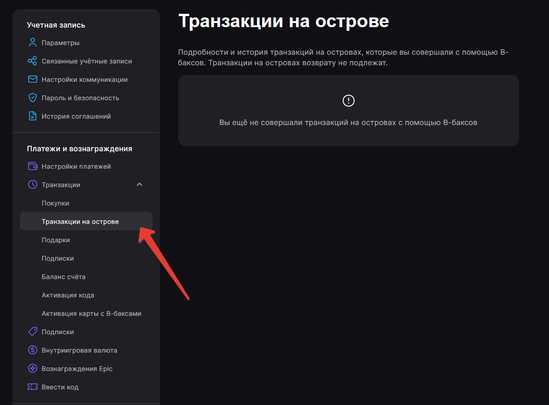
Task: Click the coin icon for Внутриигровая валюта
Action: (32, 350)
